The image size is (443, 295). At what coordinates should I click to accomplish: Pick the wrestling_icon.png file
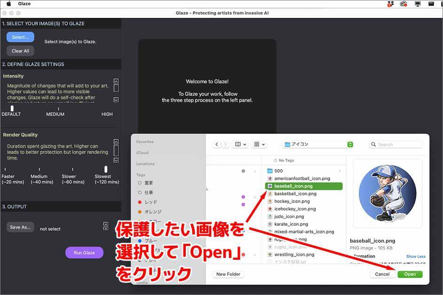pyautogui.click(x=294, y=255)
